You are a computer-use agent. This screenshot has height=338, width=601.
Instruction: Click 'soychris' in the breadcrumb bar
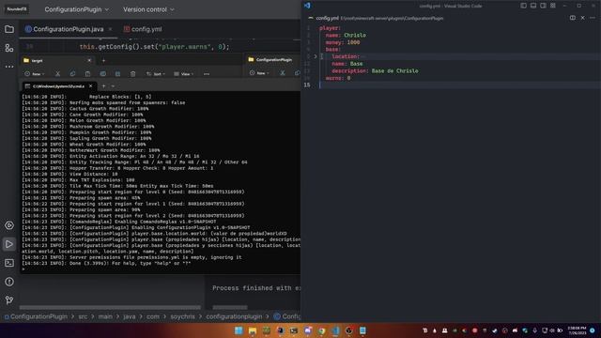(182, 316)
